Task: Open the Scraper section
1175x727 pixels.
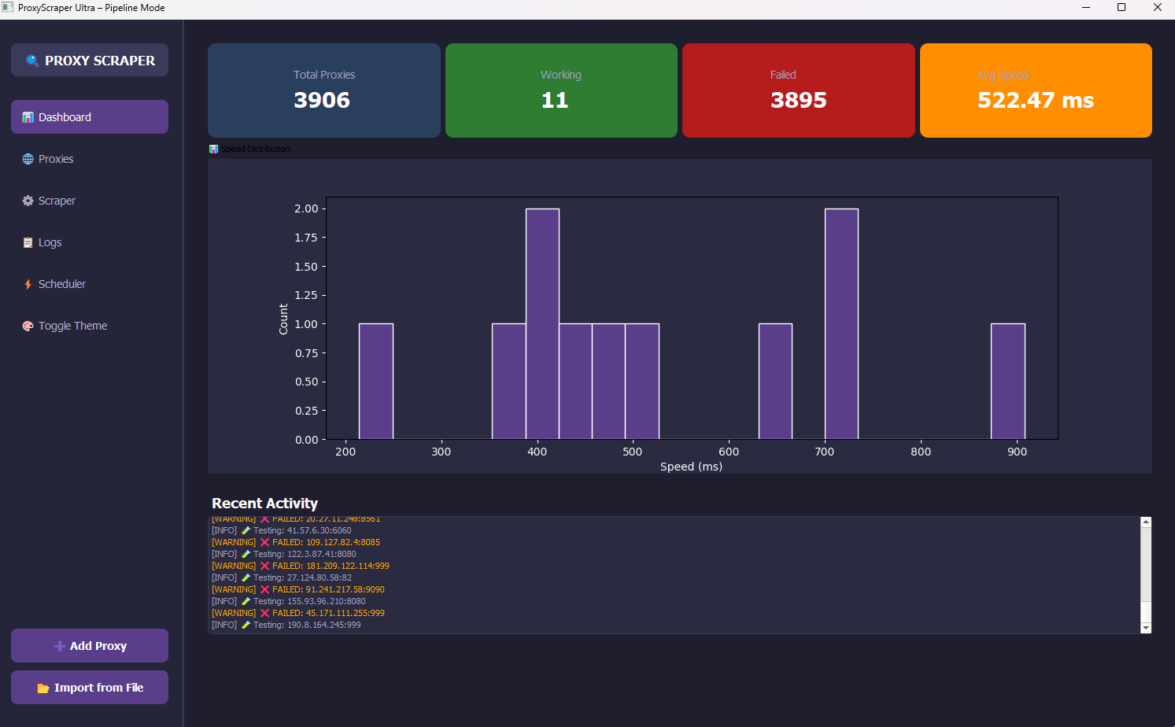Action: (90, 201)
